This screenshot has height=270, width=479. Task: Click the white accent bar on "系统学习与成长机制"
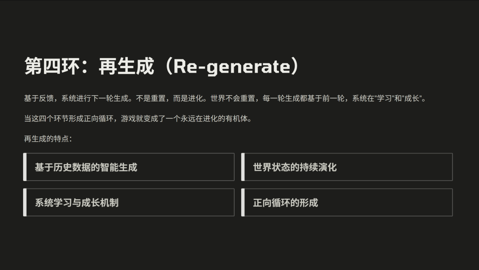pyautogui.click(x=25, y=203)
